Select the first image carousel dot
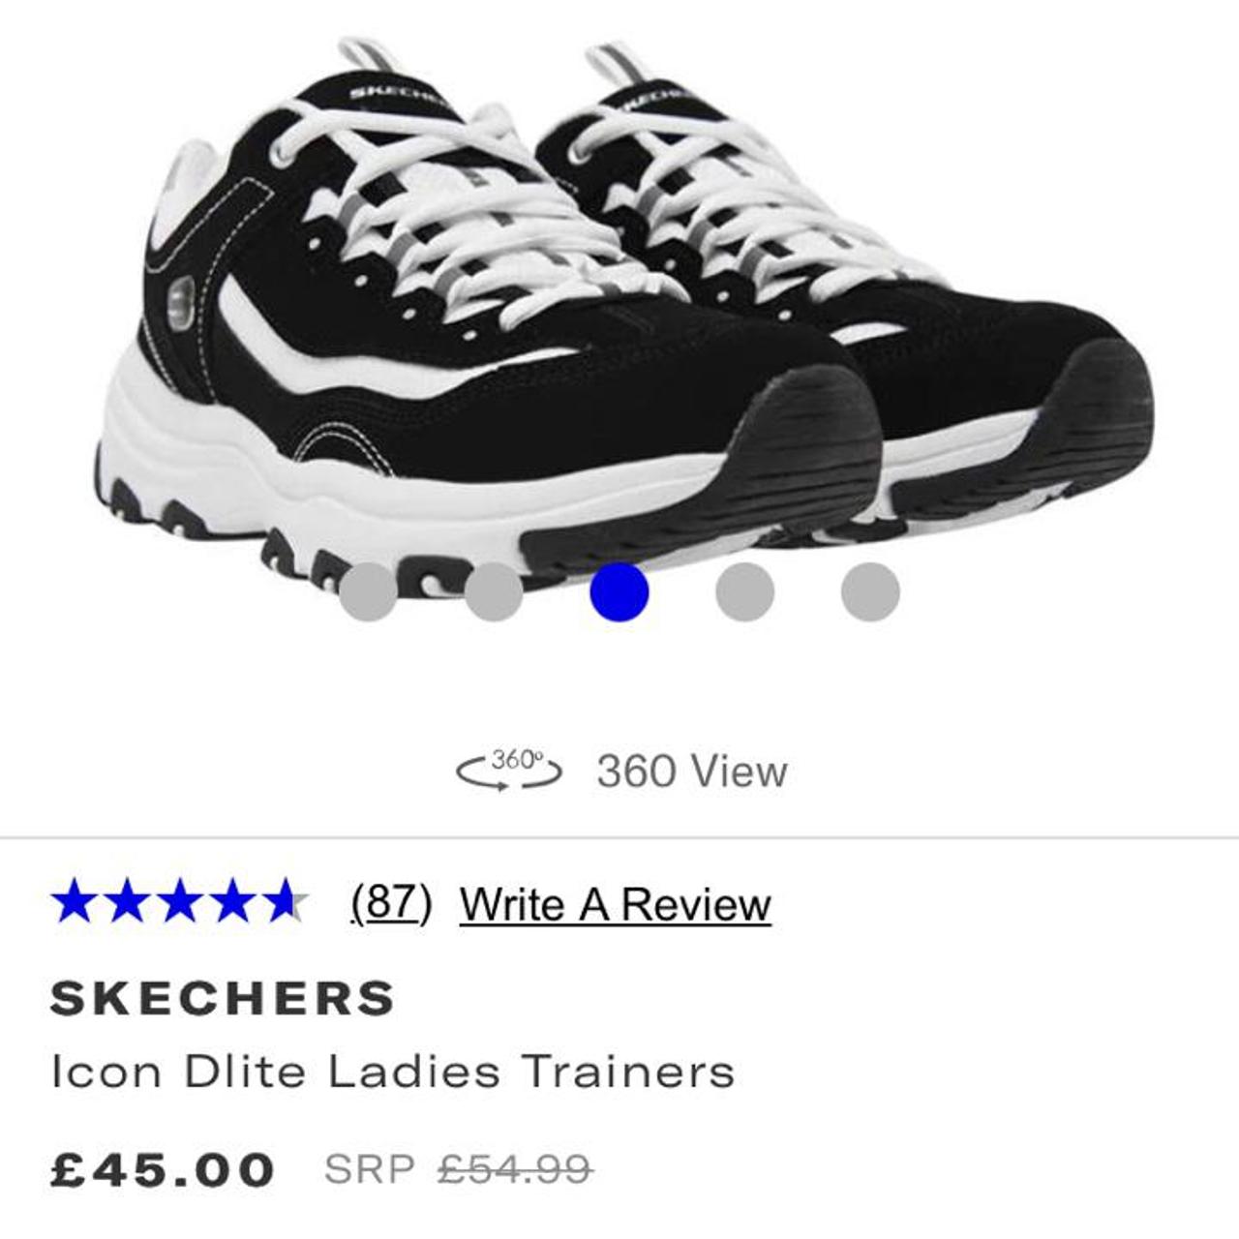Viewport: 1239px width, 1239px height. coord(368,591)
